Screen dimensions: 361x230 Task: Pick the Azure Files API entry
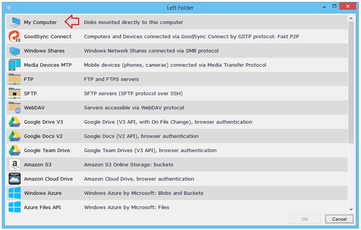tap(42, 207)
